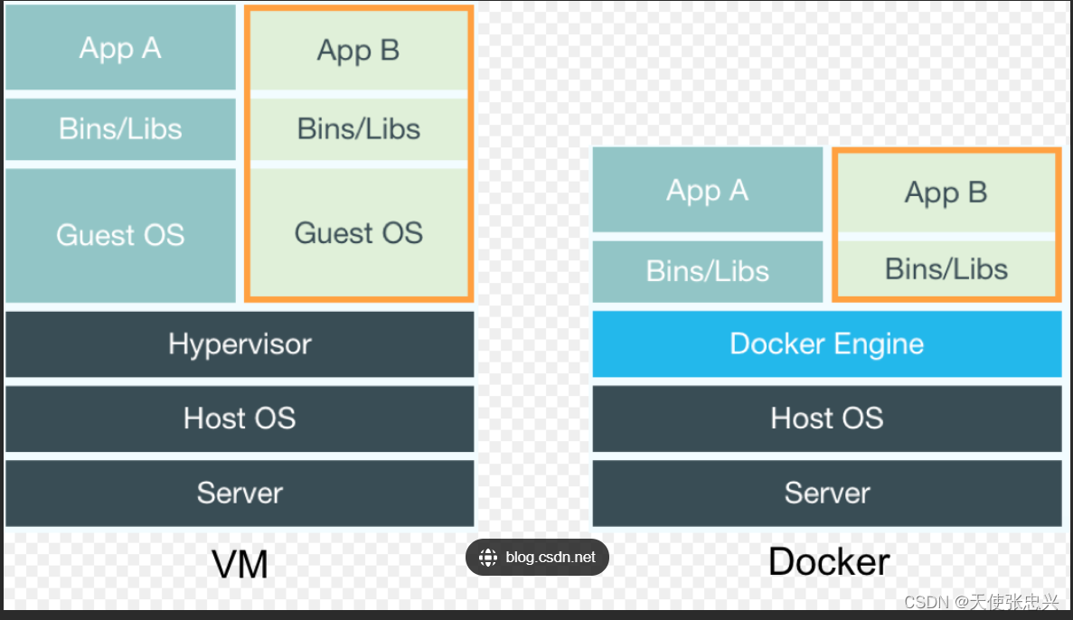Select green Bins/Libs block in VM diagram
The height and width of the screenshot is (620, 1073).
tap(359, 129)
